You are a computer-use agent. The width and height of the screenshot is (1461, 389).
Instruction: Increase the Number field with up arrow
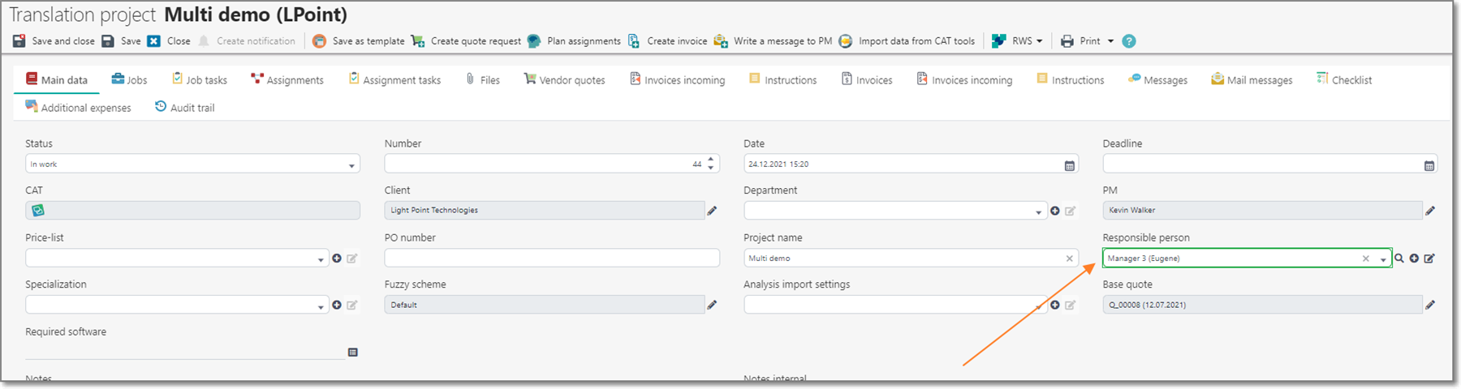(x=711, y=160)
